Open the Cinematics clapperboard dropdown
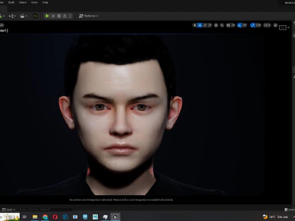 click(24, 16)
